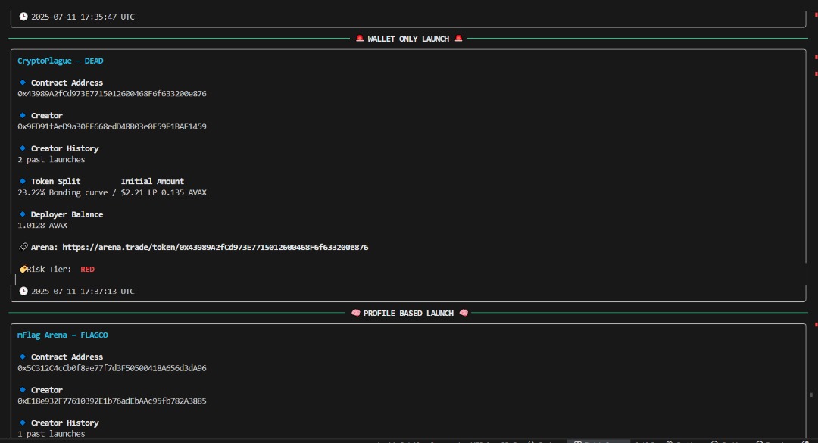This screenshot has width=818, height=443.
Task: Select the CryptoPlague – DEAD title
Action: (61, 61)
